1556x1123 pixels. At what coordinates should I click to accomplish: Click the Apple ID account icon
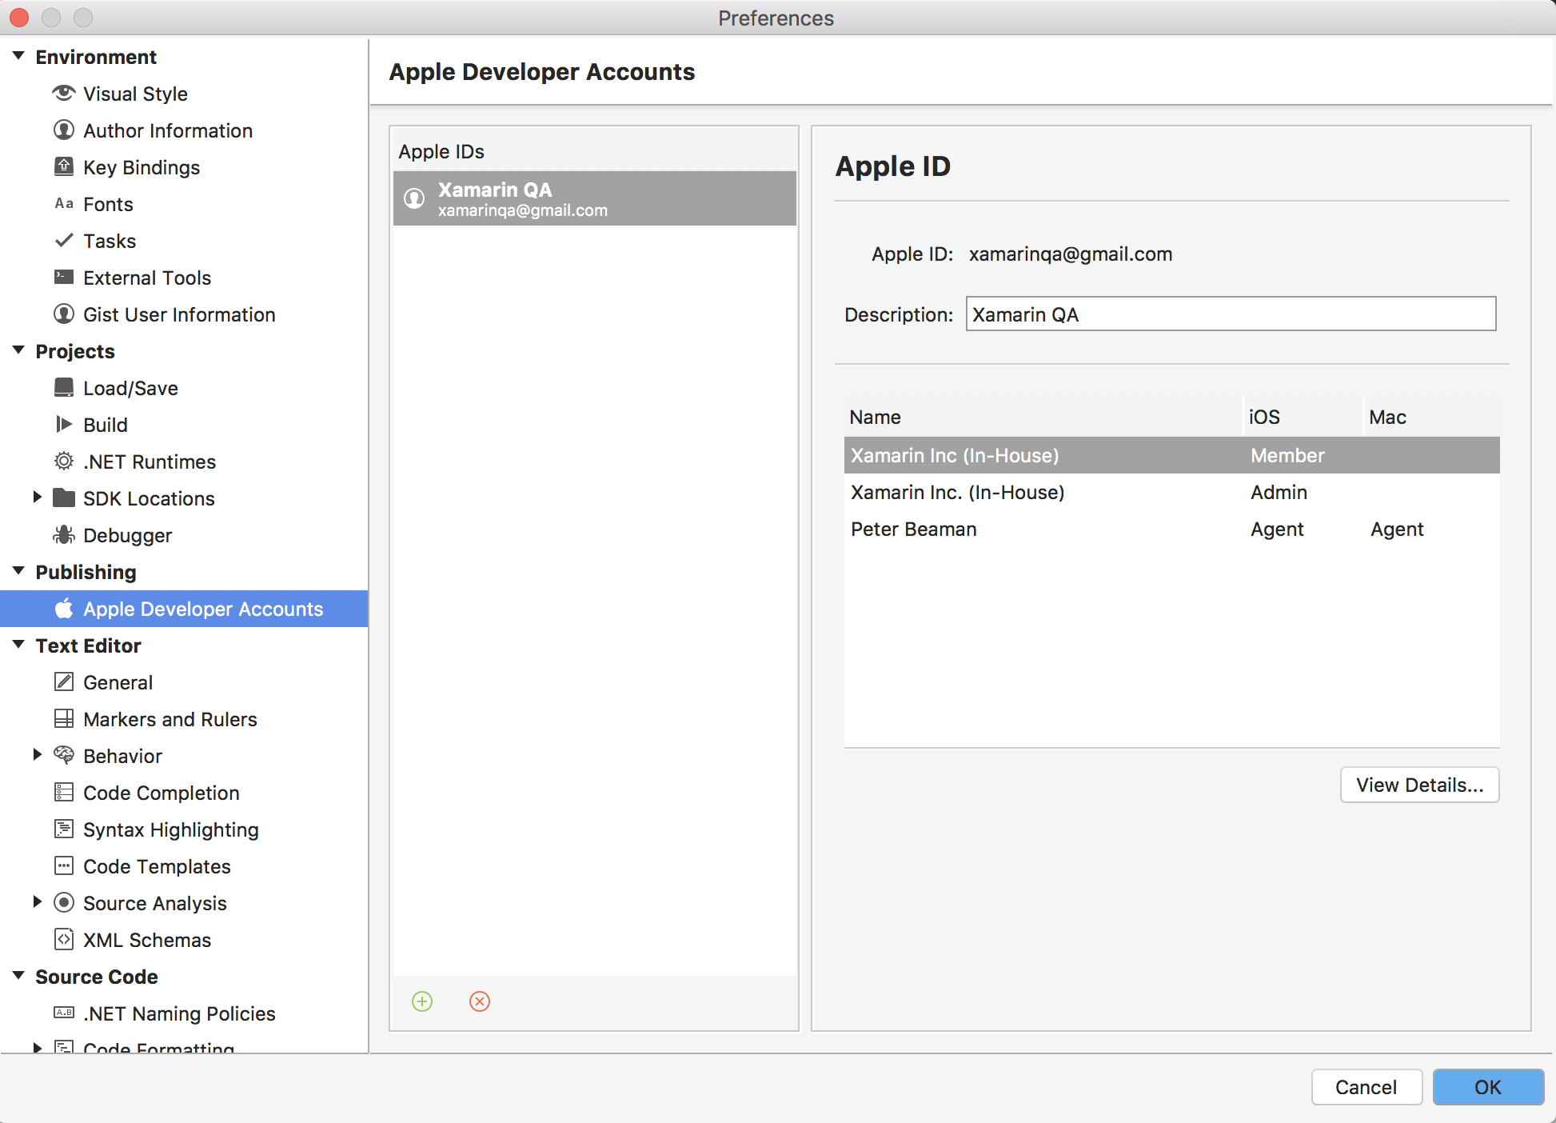(x=417, y=198)
